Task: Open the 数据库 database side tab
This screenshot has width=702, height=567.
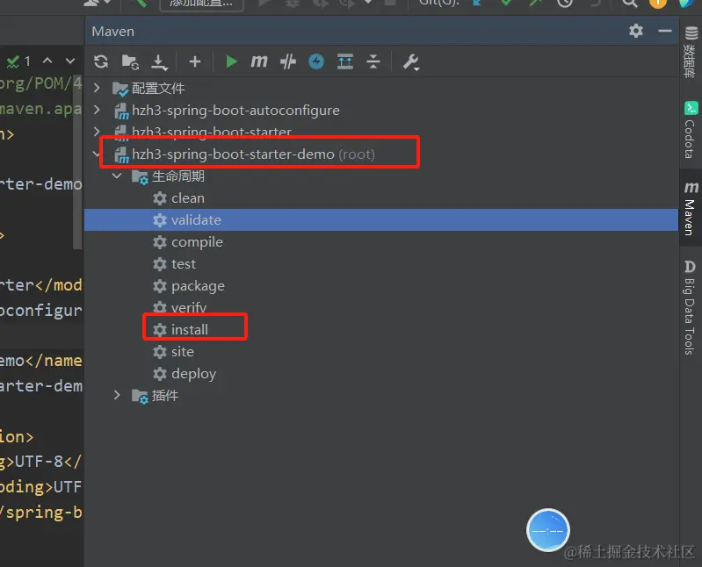Action: [x=690, y=52]
